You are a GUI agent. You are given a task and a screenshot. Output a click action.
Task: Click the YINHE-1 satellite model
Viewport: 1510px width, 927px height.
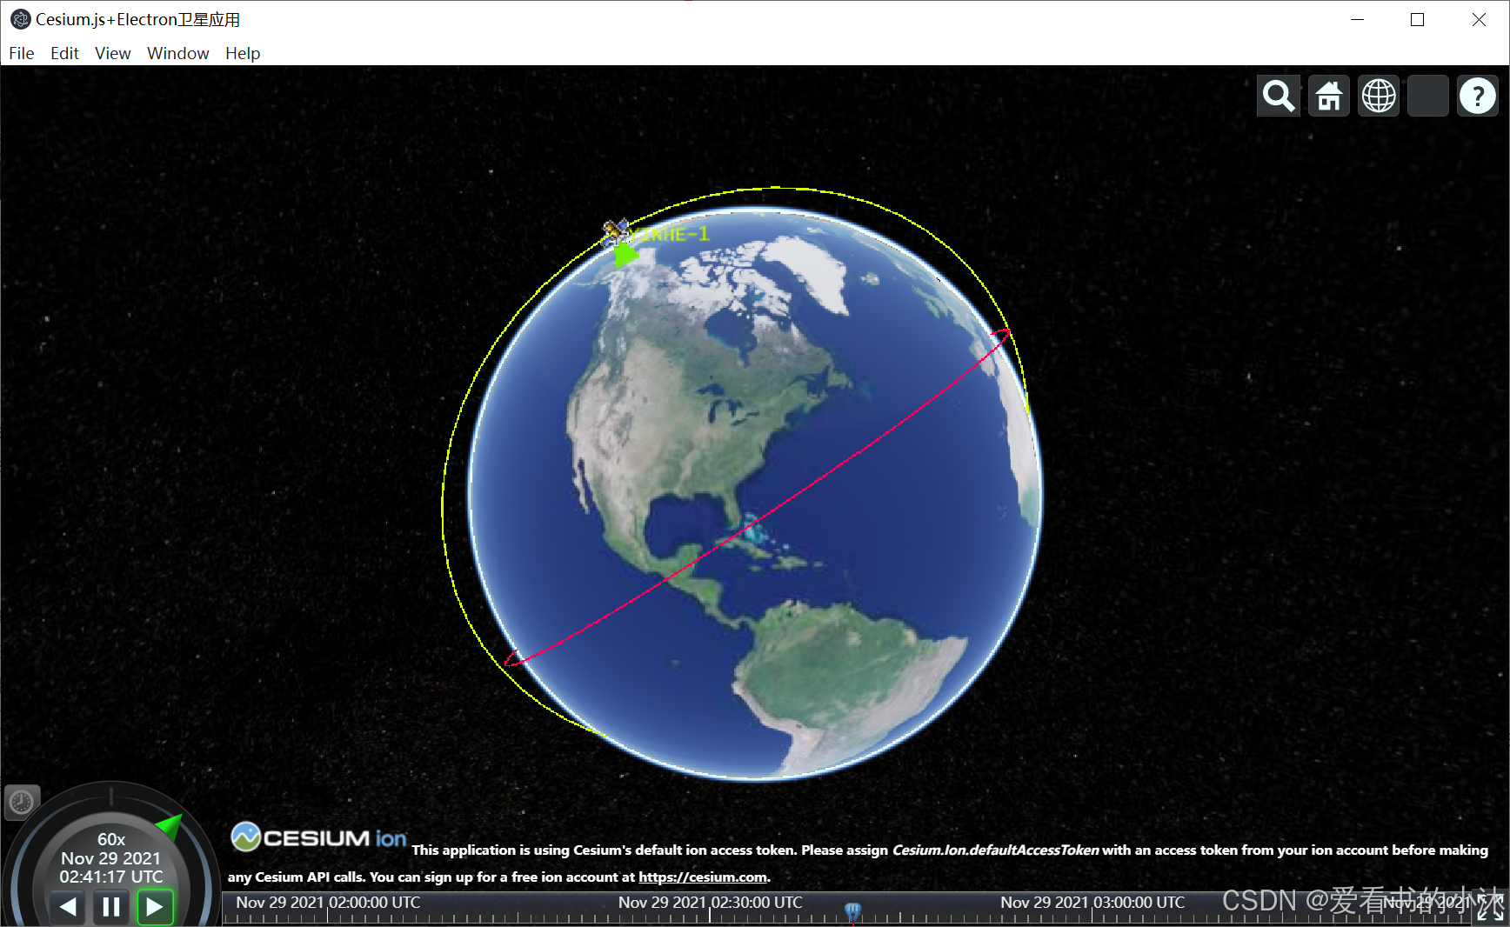(x=616, y=231)
